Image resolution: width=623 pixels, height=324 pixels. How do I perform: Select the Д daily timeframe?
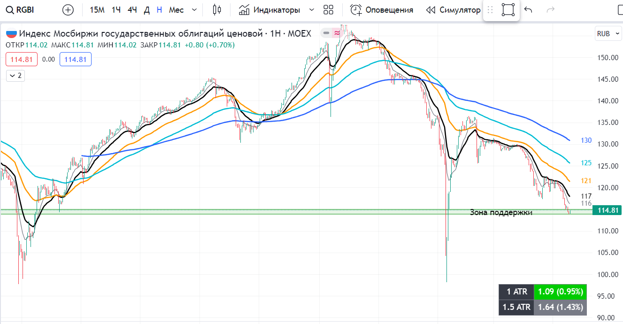[147, 10]
